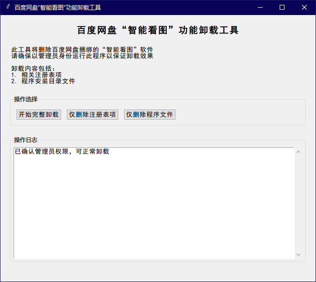This screenshot has height=282, width=316.
Task: Click the description line starting 此工具将删除
Action: 82,49
